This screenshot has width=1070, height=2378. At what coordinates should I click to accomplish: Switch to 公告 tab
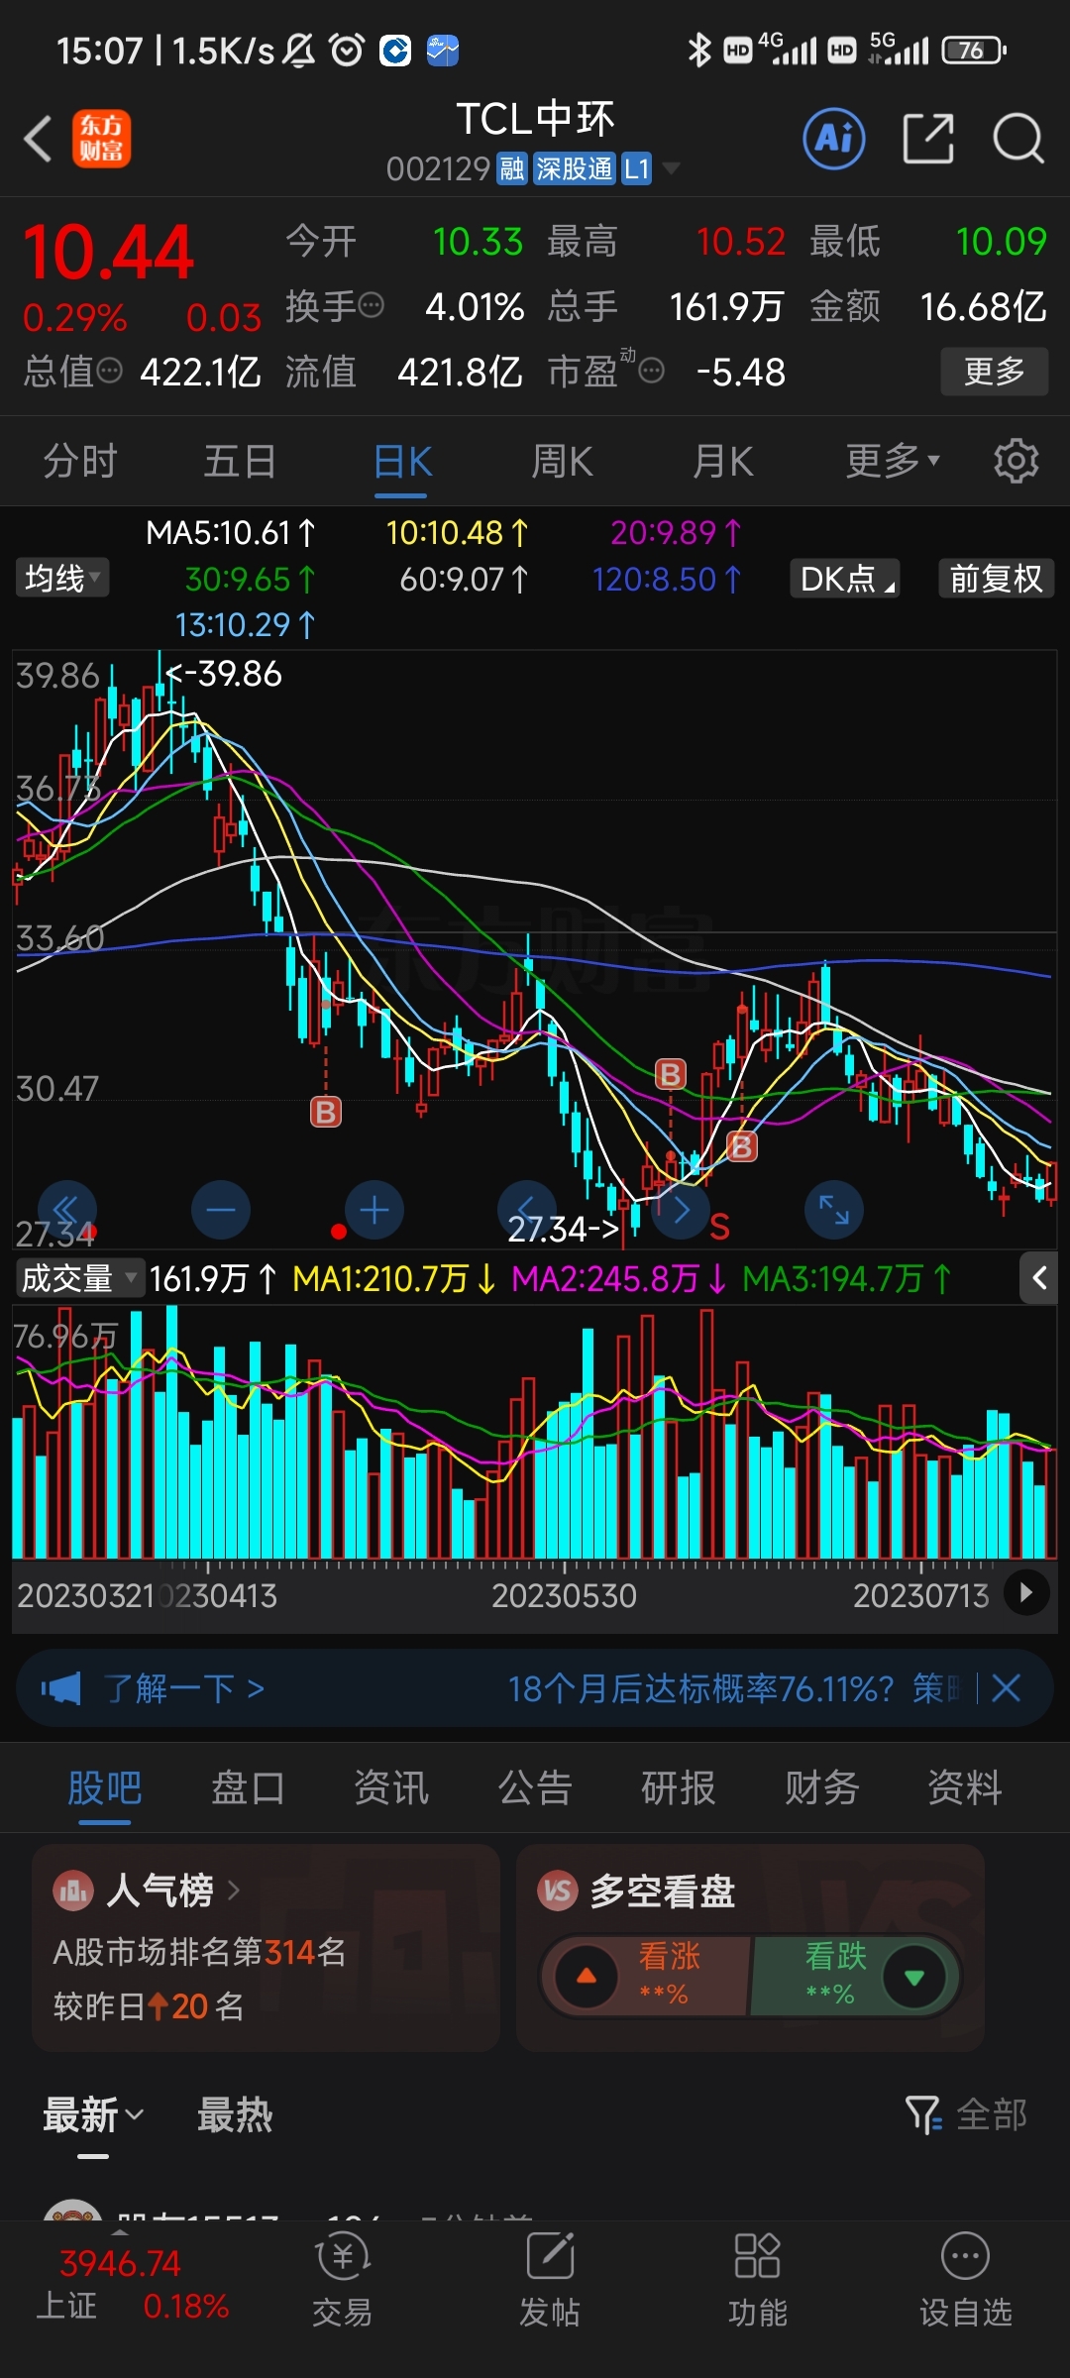(535, 1788)
